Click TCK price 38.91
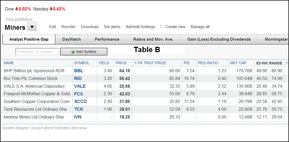289x142 pixels. pyautogui.click(x=124, y=109)
